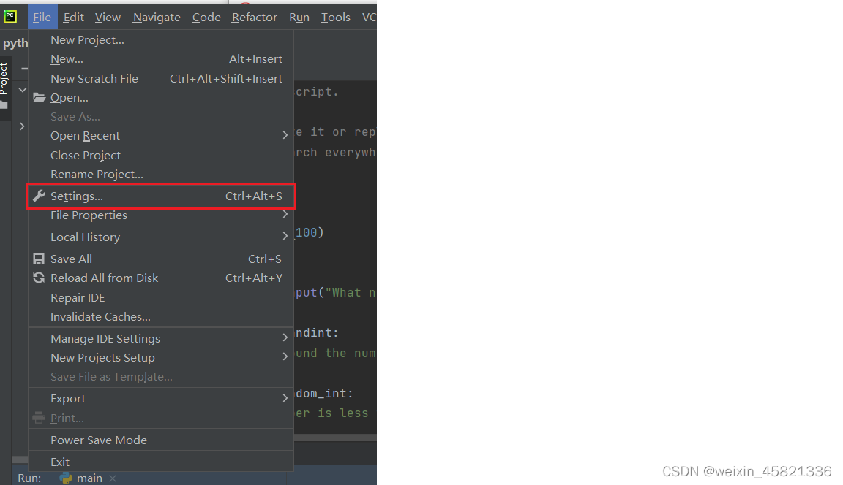Screen dimensions: 843x485
Task: Select Repair IDE
Action: 78,298
